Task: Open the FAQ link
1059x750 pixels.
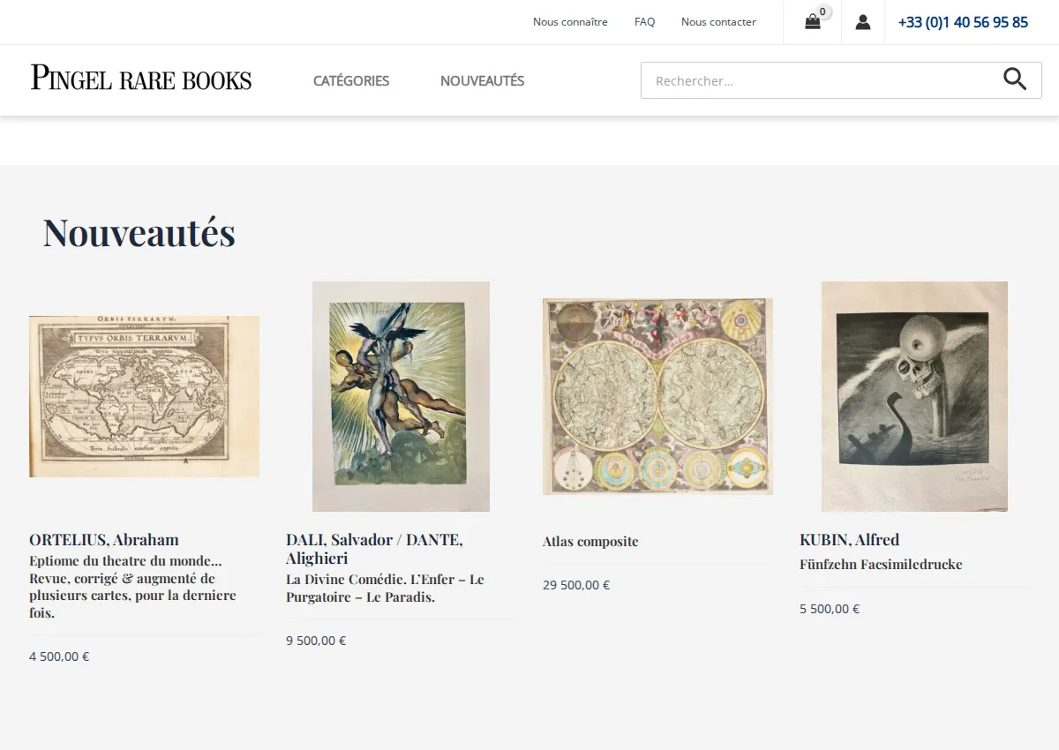Action: pyautogui.click(x=644, y=22)
